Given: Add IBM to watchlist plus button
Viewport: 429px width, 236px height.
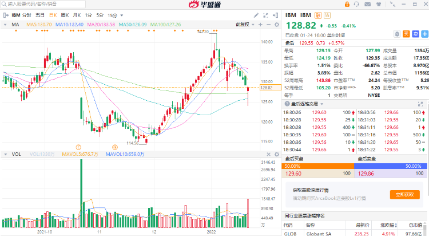Looking at the screenshot, I should 425,34.
